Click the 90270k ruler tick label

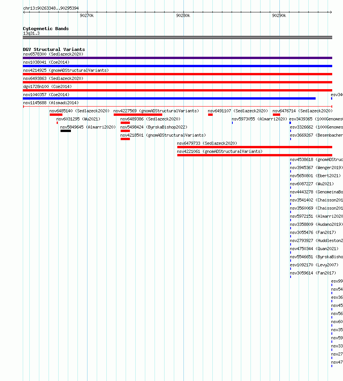(87, 15)
